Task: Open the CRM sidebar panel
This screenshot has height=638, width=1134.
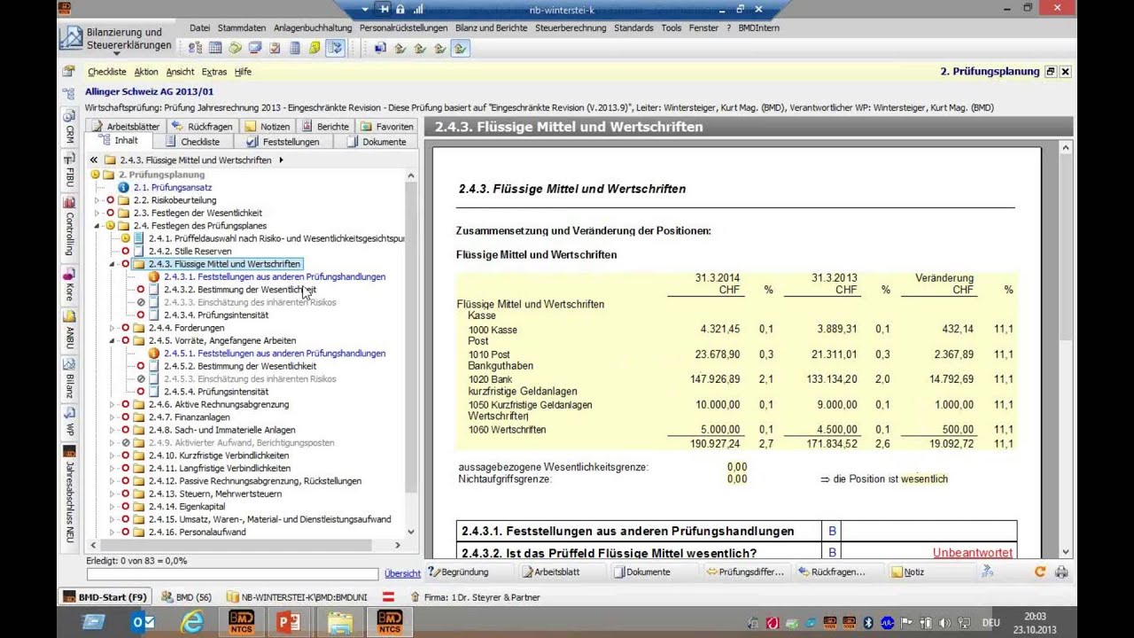Action: [69, 128]
